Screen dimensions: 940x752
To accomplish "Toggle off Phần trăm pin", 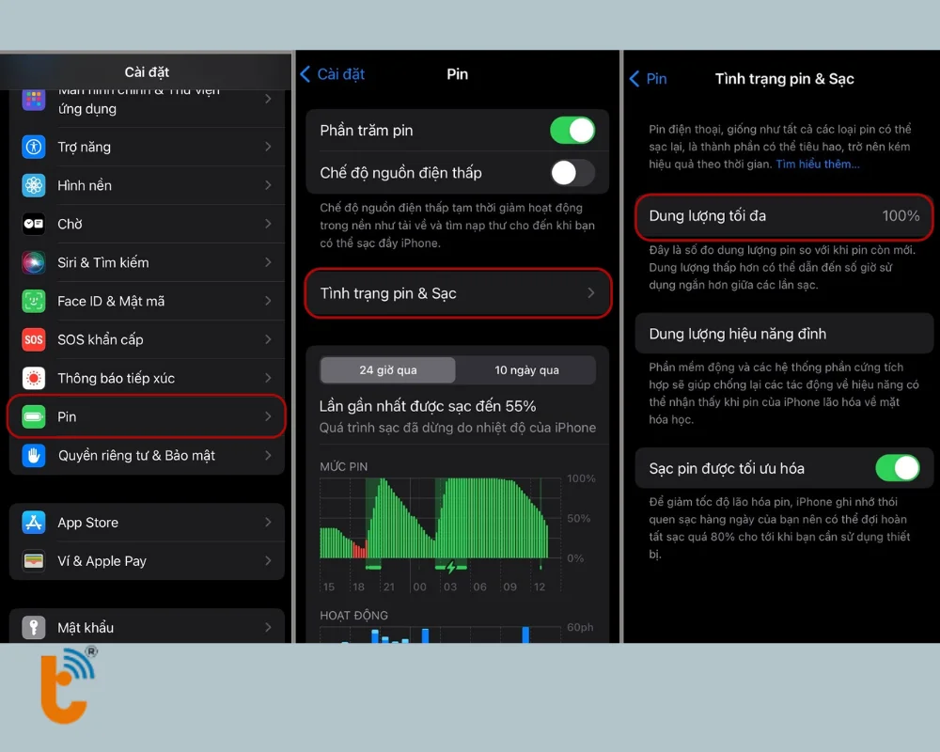I will pos(572,132).
